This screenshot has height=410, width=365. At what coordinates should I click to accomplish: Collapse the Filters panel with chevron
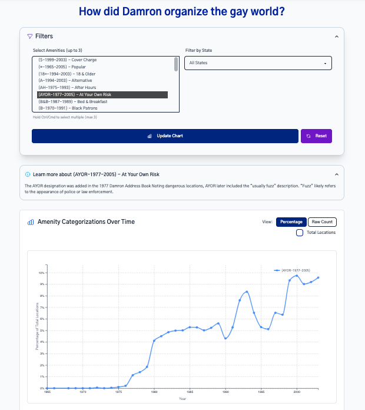(x=336, y=37)
